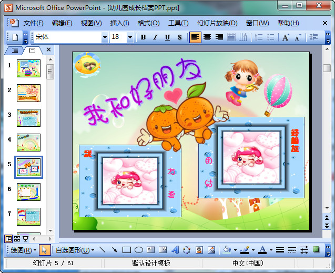This screenshot has width=335, height=273.
Task: Click the insert picture icon
Action: pos(211,250)
